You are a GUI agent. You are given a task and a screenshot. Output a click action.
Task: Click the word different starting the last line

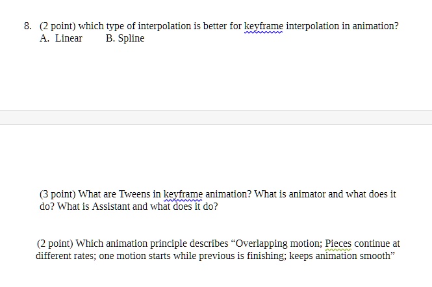click(52, 256)
